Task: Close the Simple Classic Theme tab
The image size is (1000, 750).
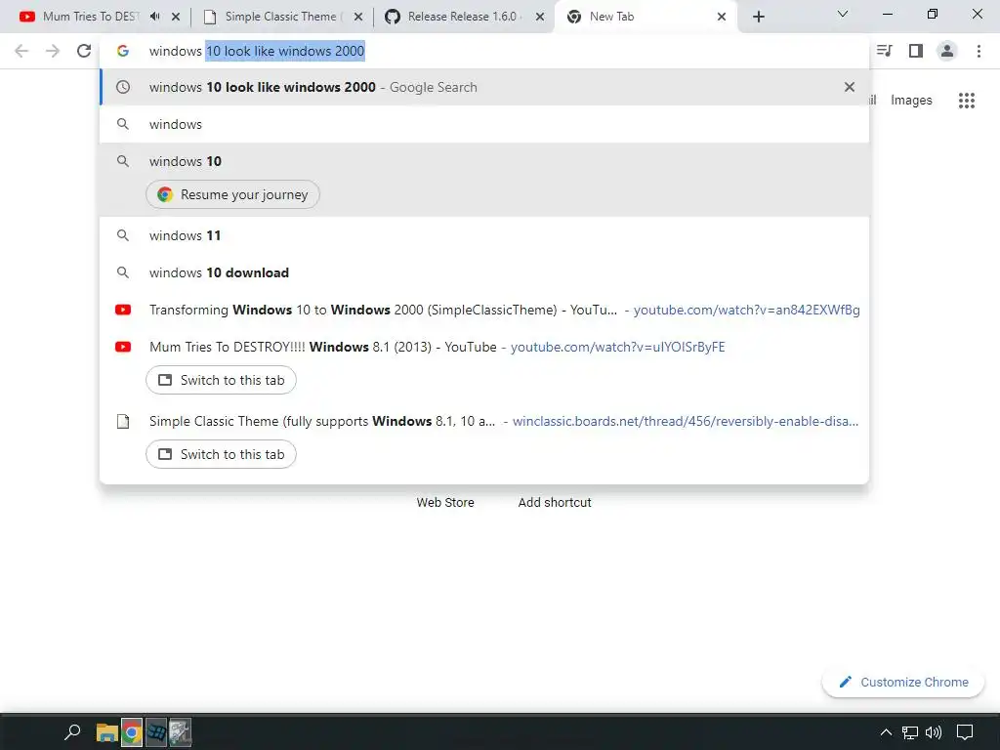Action: tap(358, 17)
